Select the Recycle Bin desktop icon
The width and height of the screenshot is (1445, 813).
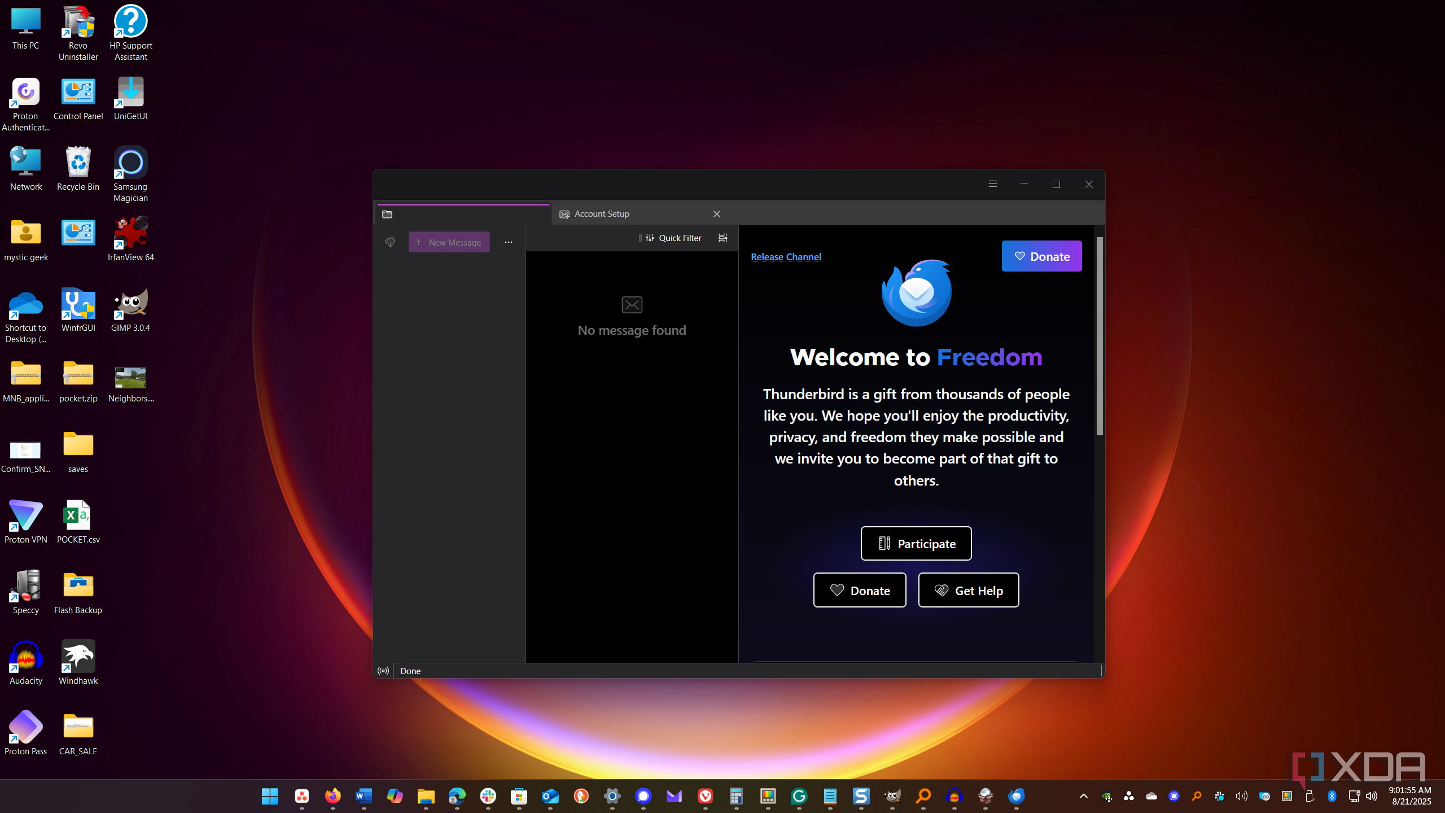pyautogui.click(x=78, y=169)
